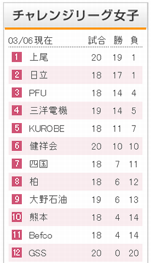151x263 pixels.
Task: Select the KUROBE team entry
Action: pos(47,129)
